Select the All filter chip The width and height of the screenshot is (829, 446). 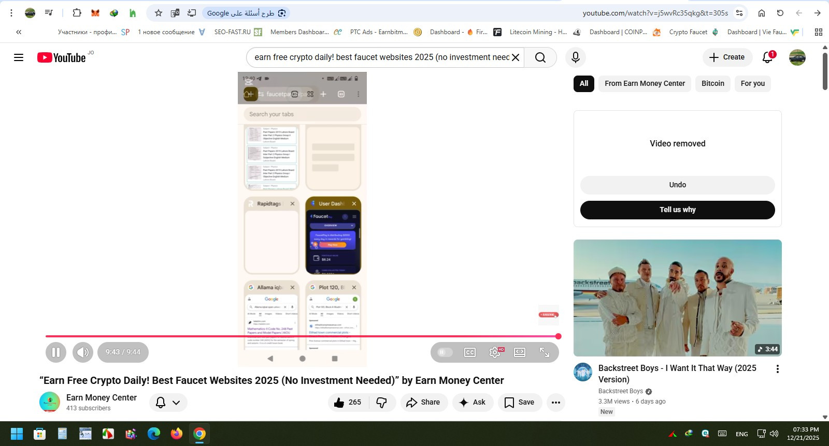[x=584, y=83]
